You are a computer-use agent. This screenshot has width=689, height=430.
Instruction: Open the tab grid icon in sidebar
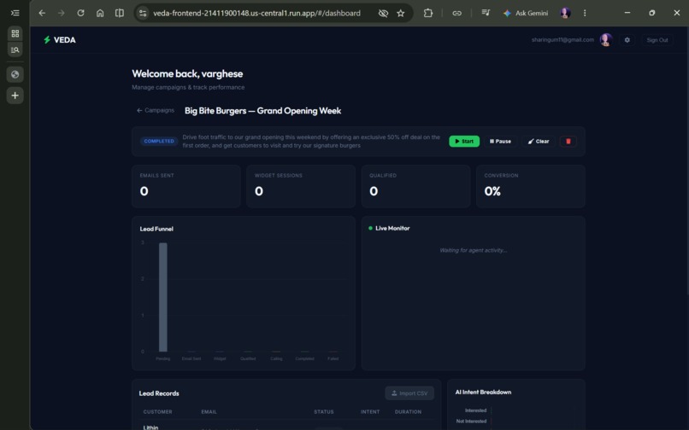[x=15, y=33]
